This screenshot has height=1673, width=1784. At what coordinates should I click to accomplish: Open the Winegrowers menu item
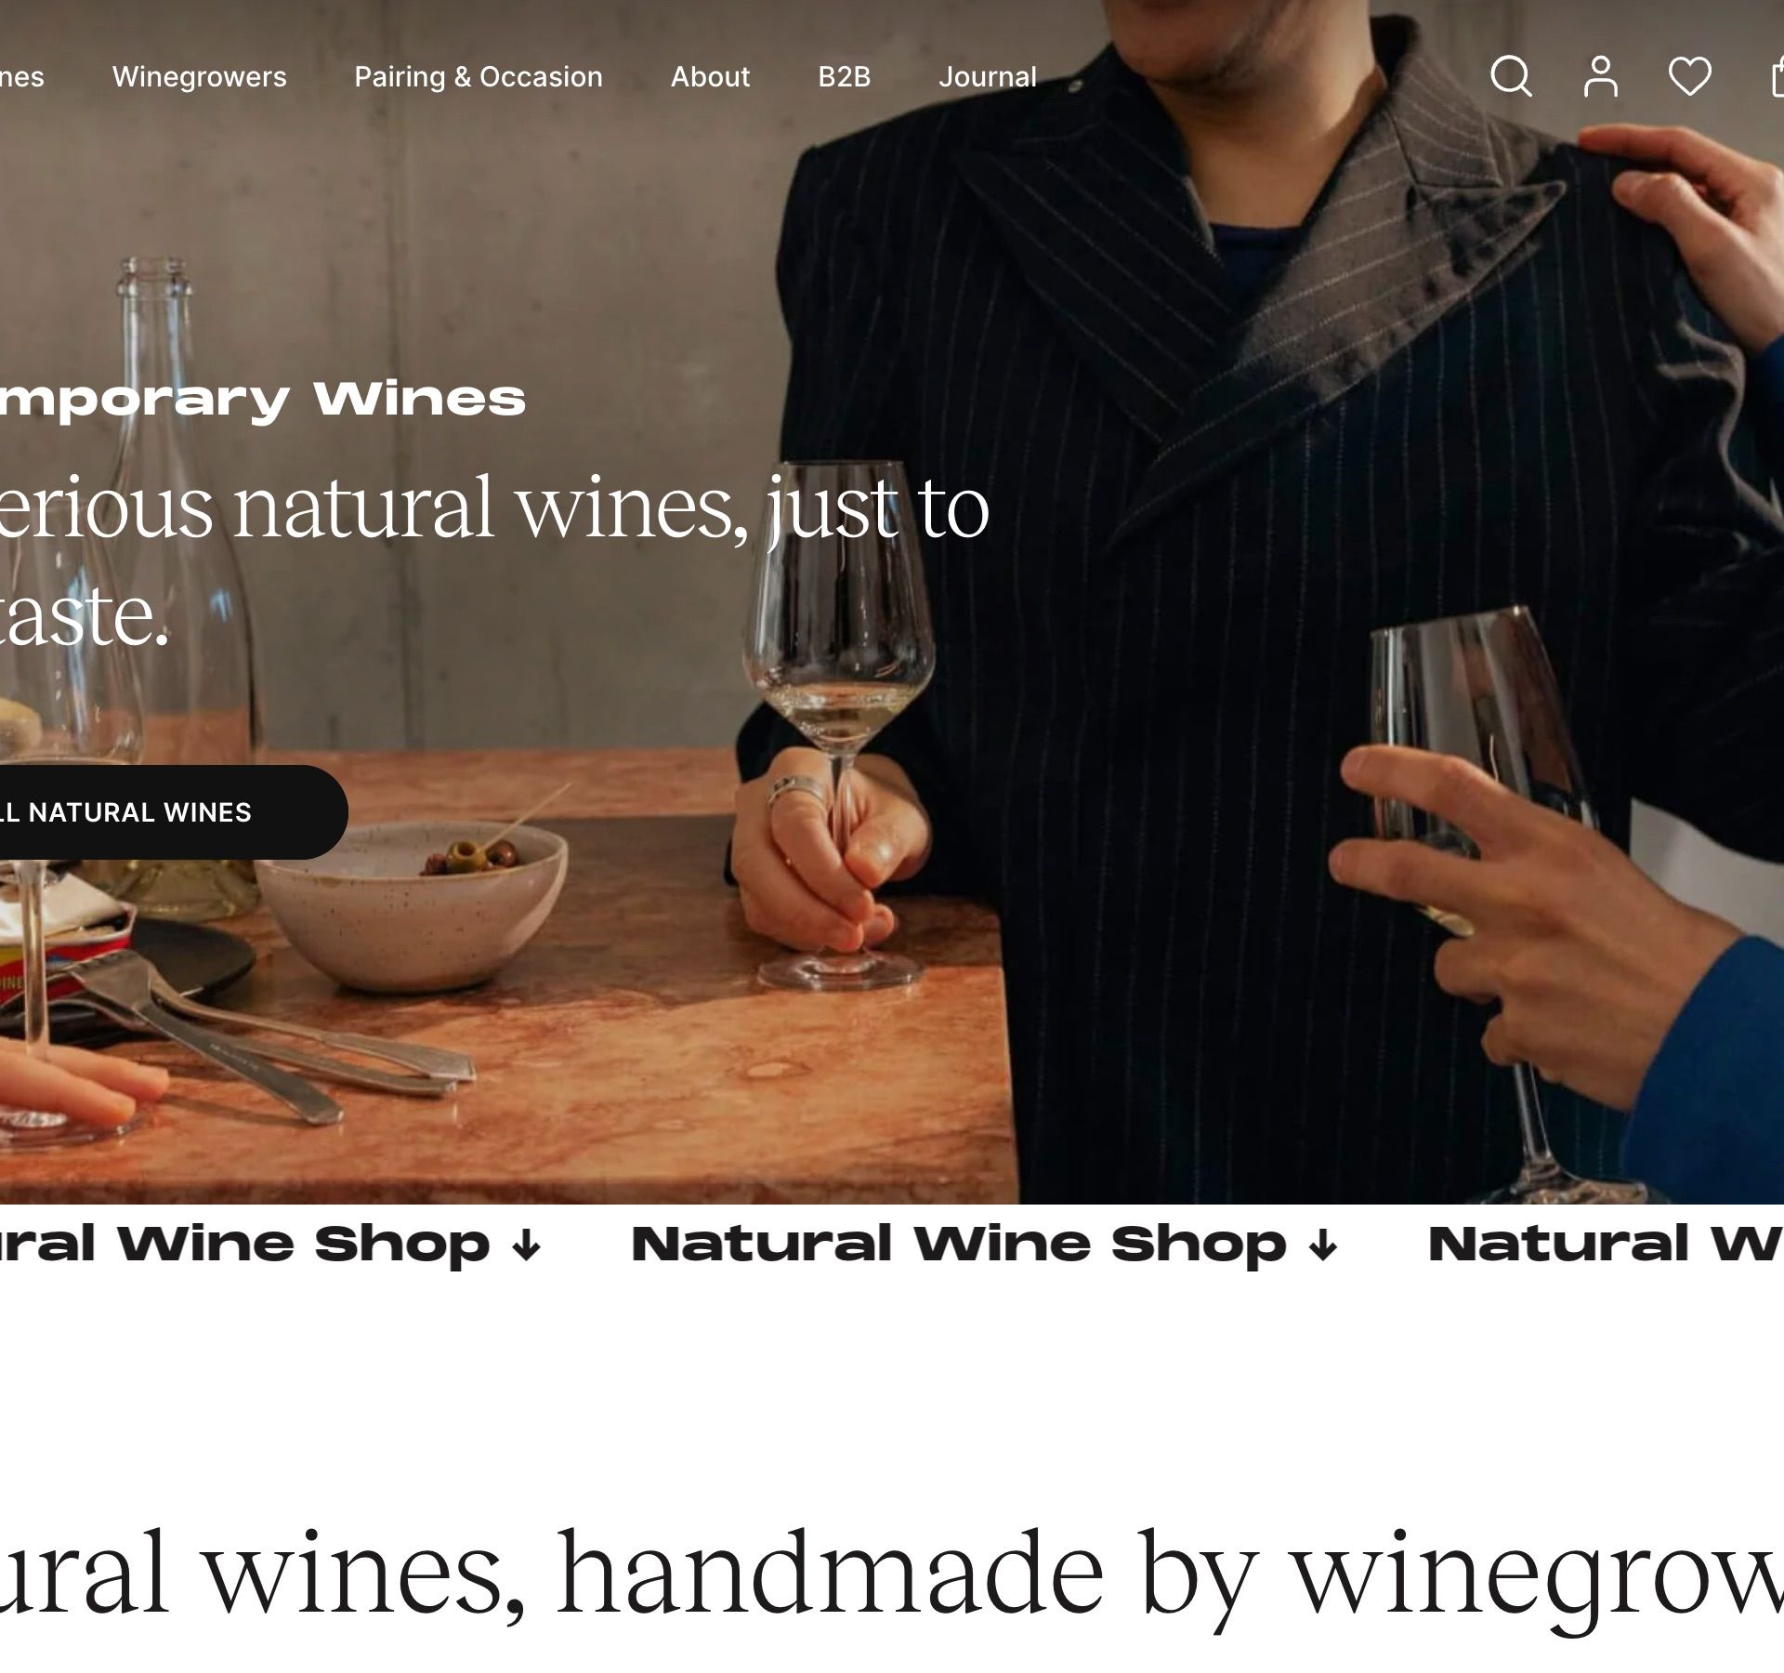click(x=200, y=76)
